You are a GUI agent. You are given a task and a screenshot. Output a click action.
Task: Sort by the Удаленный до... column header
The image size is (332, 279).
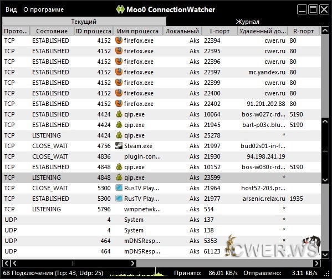click(x=263, y=31)
